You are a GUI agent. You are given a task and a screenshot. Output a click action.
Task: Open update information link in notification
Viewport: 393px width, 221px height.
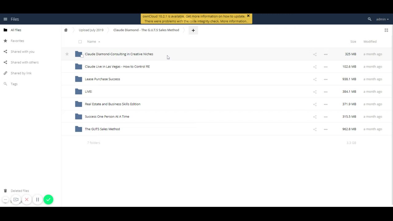[215, 16]
